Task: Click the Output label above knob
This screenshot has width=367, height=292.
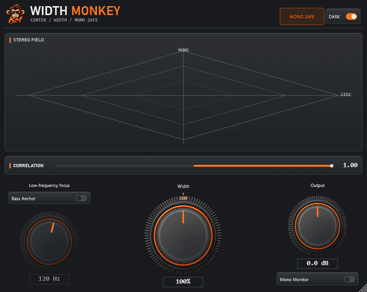Action: coord(318,186)
